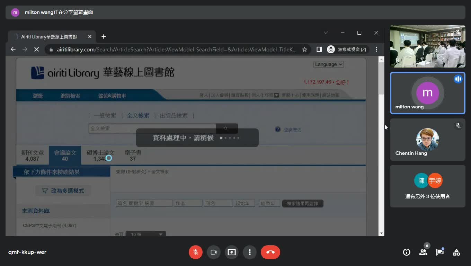Open the tab search chevron
Screen dimensions: 471x266
(x=326, y=33)
